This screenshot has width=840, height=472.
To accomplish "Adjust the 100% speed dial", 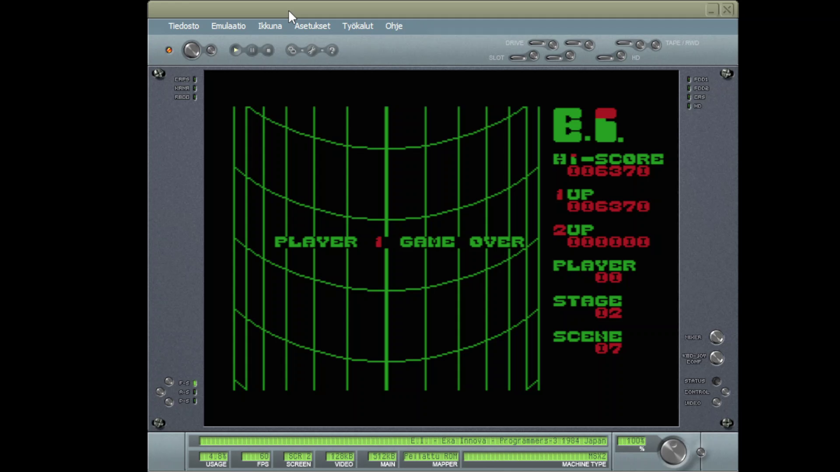I will click(x=673, y=451).
